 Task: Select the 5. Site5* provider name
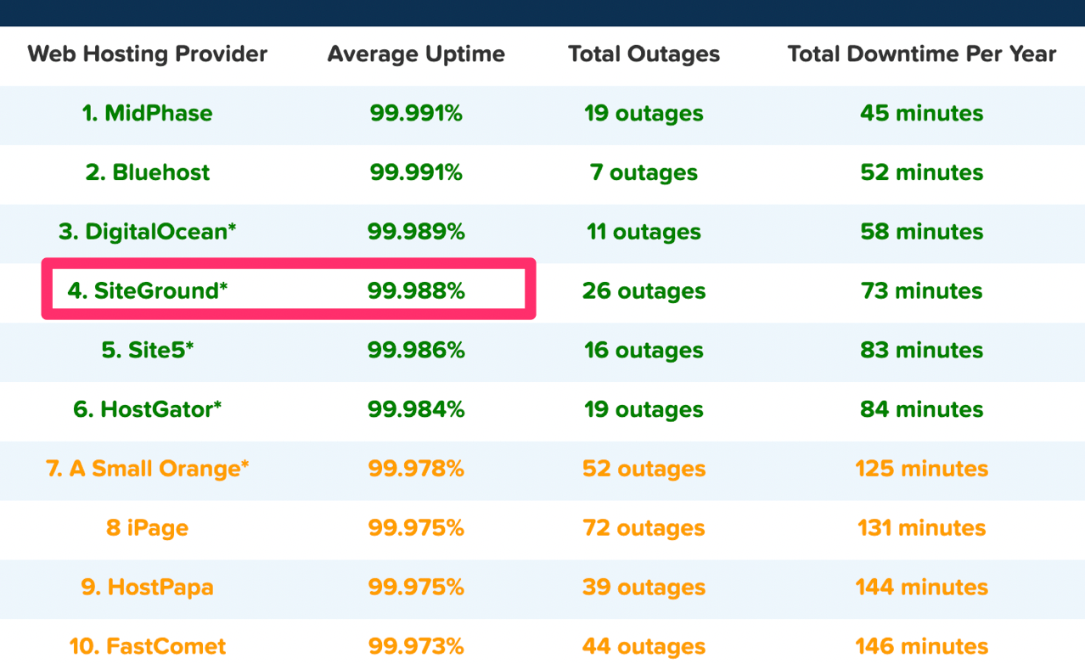(x=148, y=351)
